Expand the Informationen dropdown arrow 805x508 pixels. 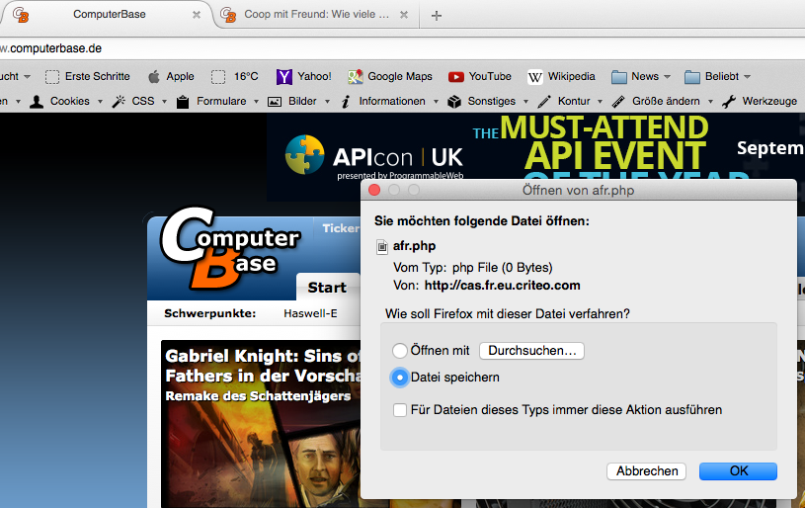click(436, 102)
